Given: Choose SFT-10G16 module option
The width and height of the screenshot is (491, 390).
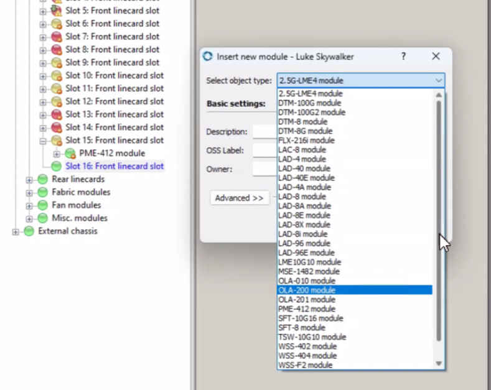Looking at the screenshot, I should (x=355, y=318).
